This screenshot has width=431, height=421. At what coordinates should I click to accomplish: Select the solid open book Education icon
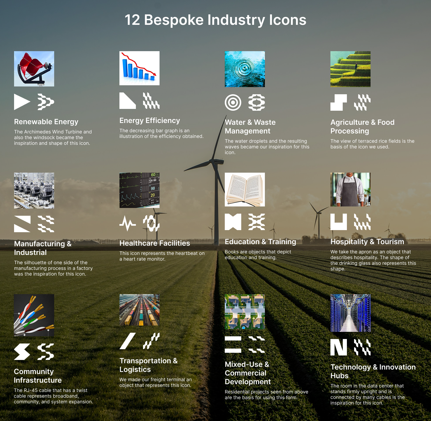233,222
